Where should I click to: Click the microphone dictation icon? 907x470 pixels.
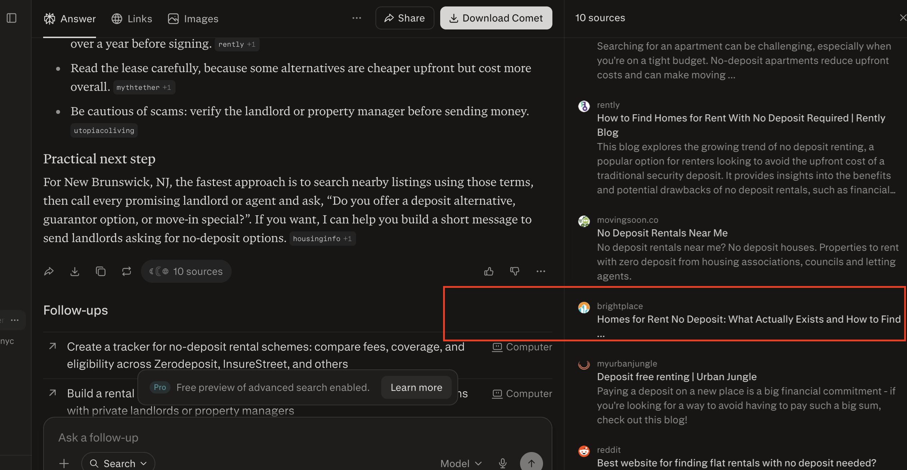point(503,464)
